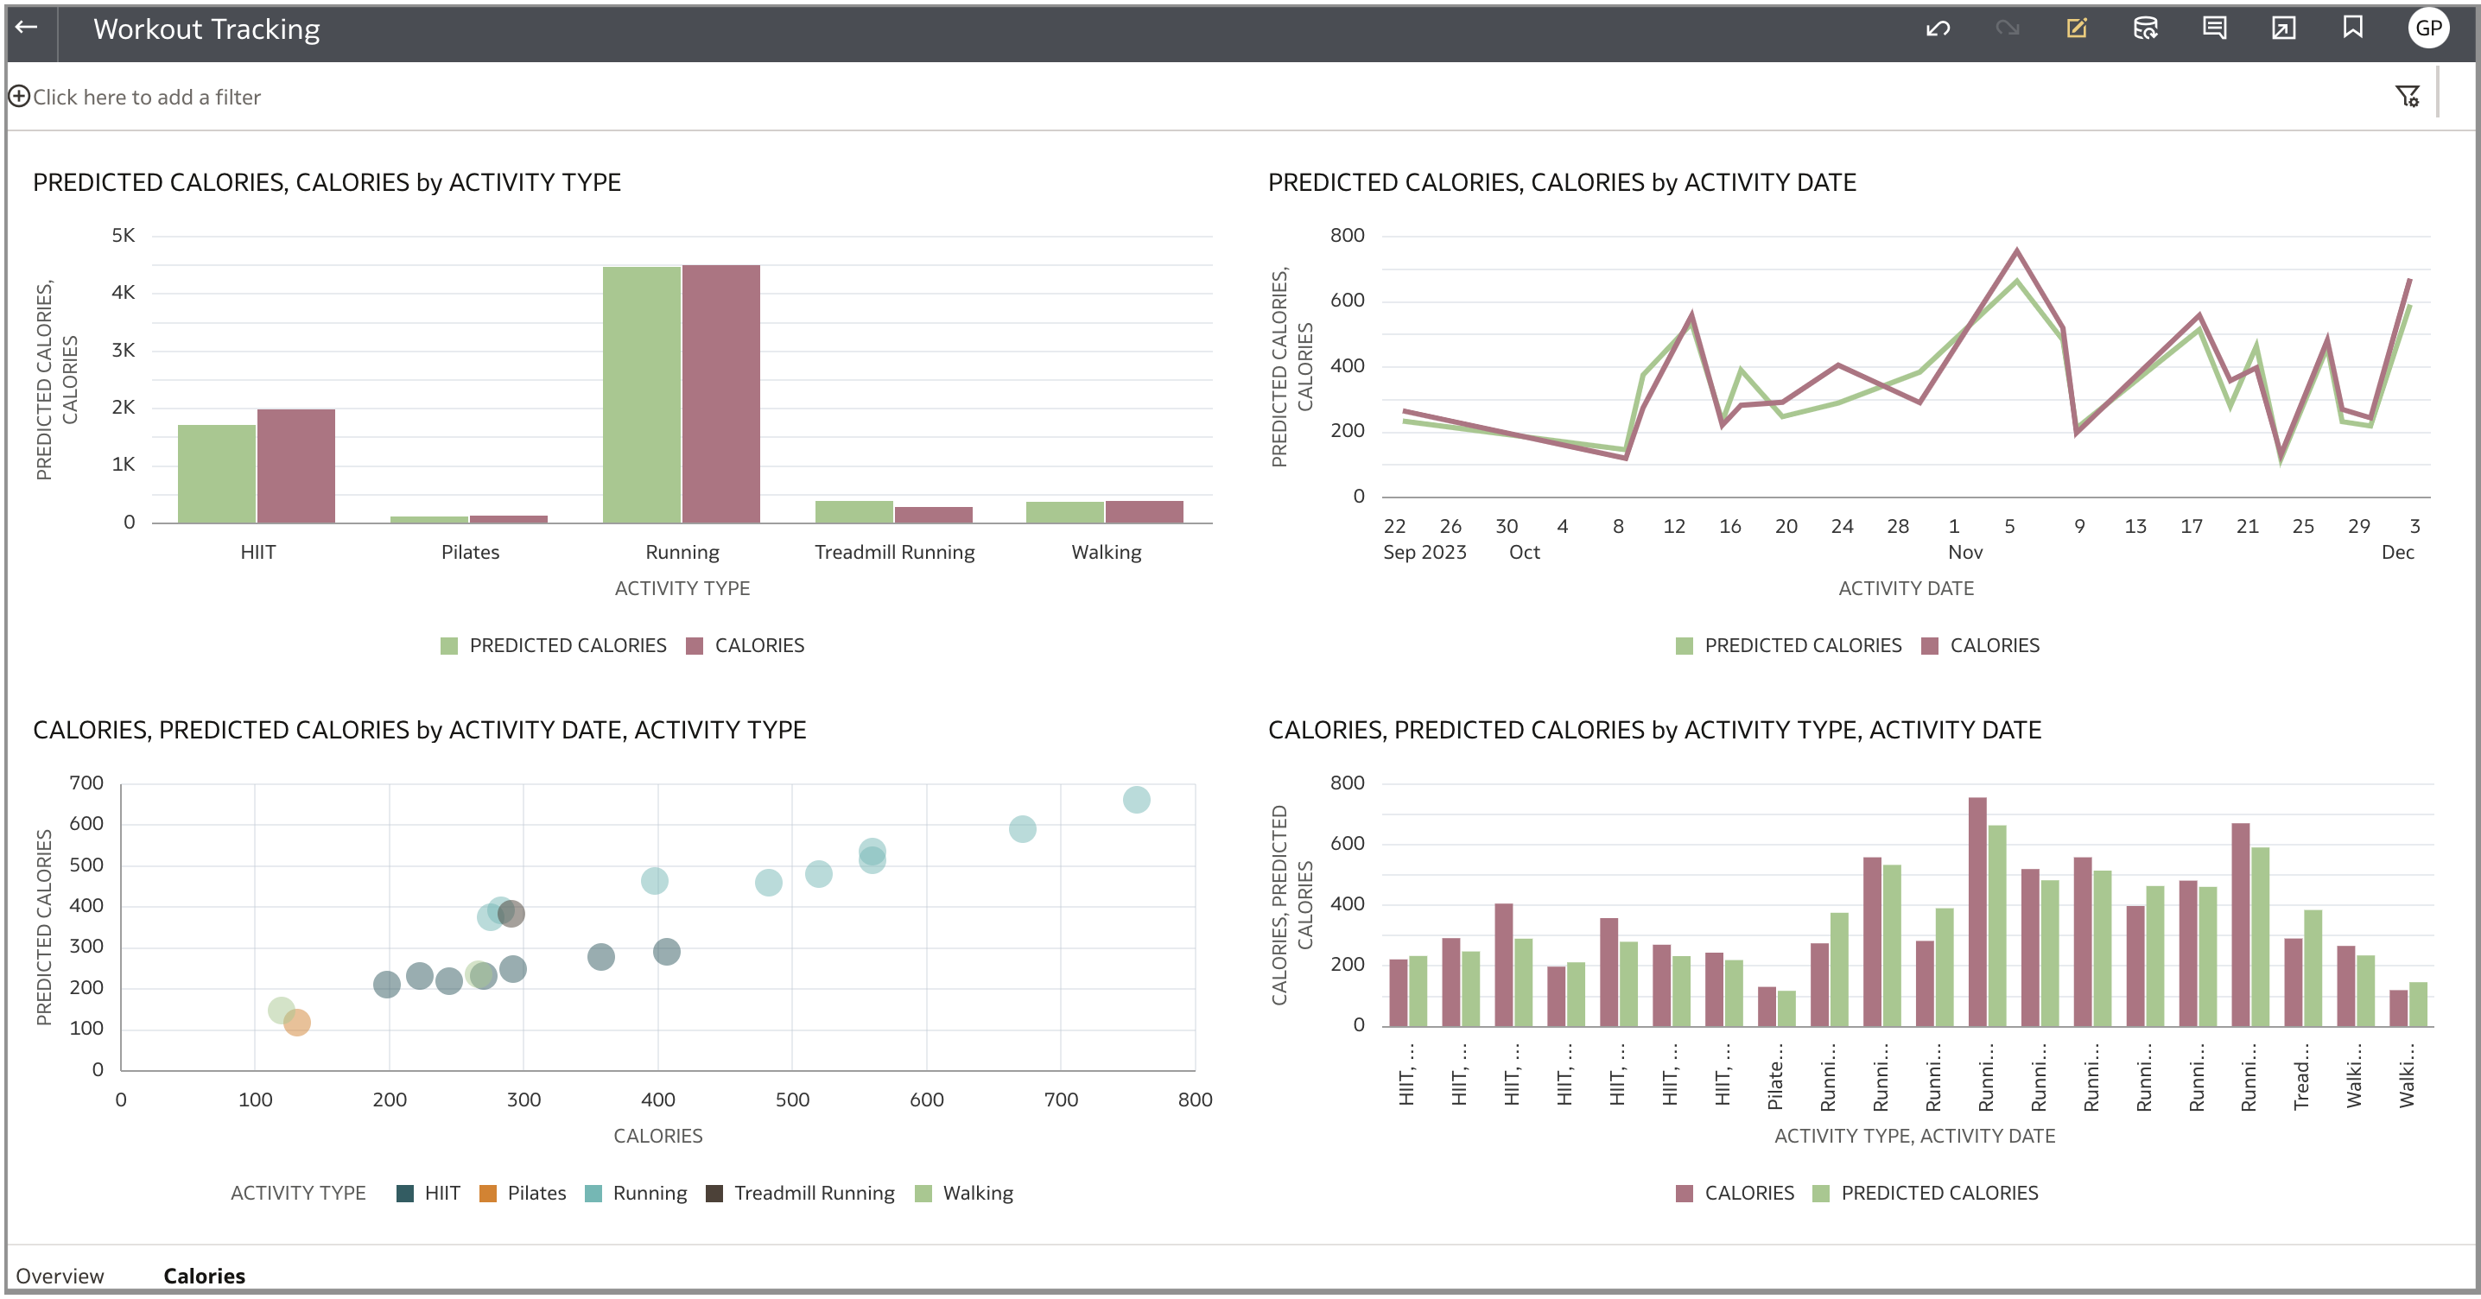2481x1299 pixels.
Task: Toggle PREDICTED CALORIES legend in bar chart
Action: tap(567, 645)
